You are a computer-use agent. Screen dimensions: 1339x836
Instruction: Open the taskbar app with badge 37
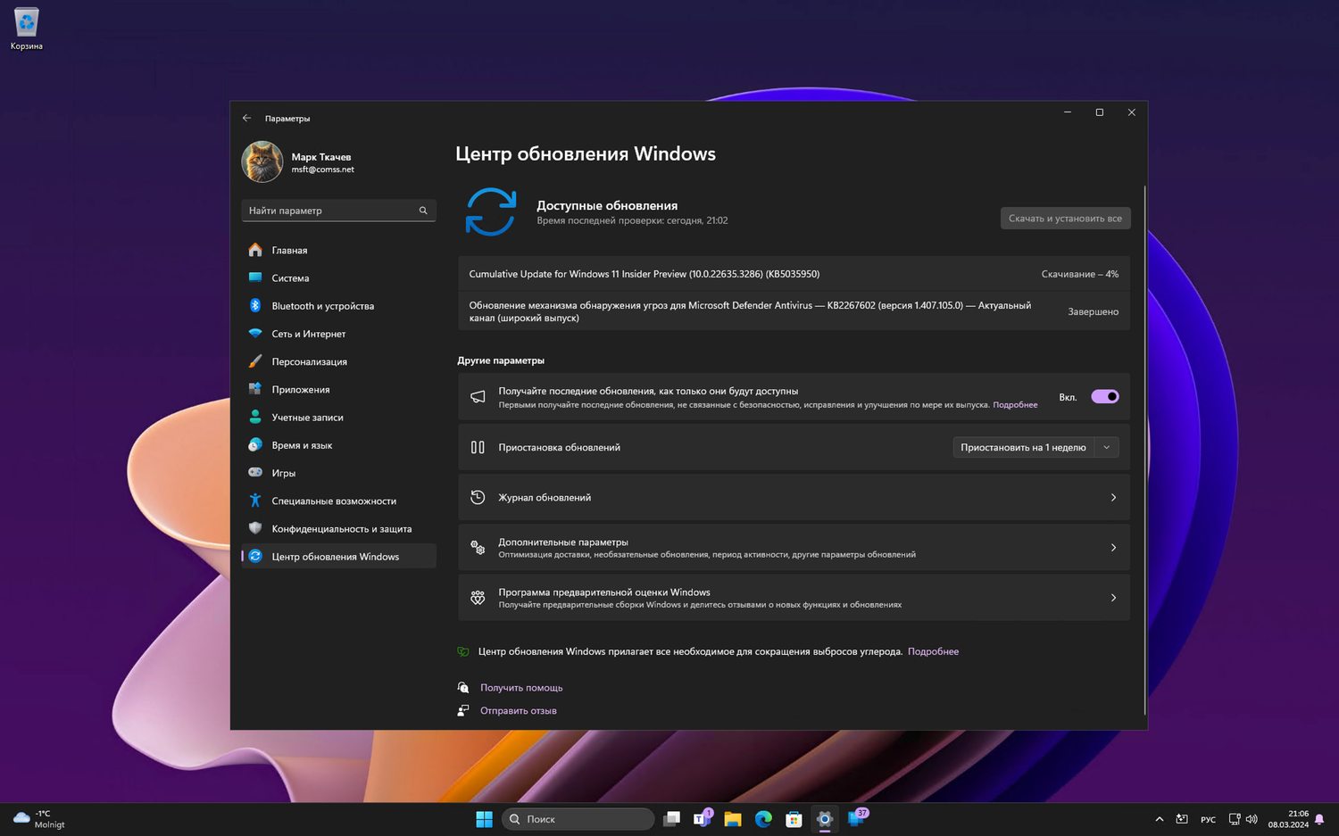pyautogui.click(x=856, y=818)
